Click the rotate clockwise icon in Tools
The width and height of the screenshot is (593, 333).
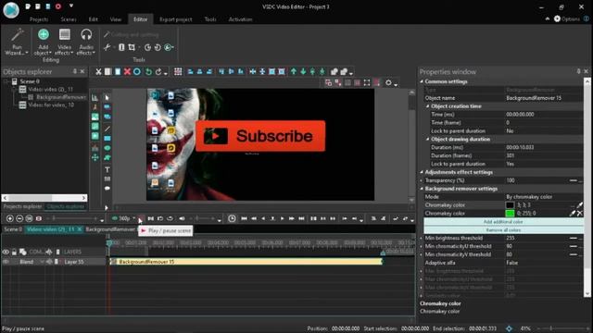coord(147,47)
